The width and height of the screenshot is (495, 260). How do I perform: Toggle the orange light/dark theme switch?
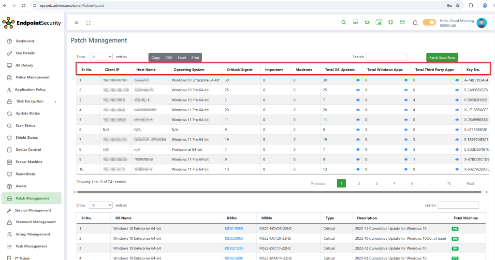click(429, 22)
